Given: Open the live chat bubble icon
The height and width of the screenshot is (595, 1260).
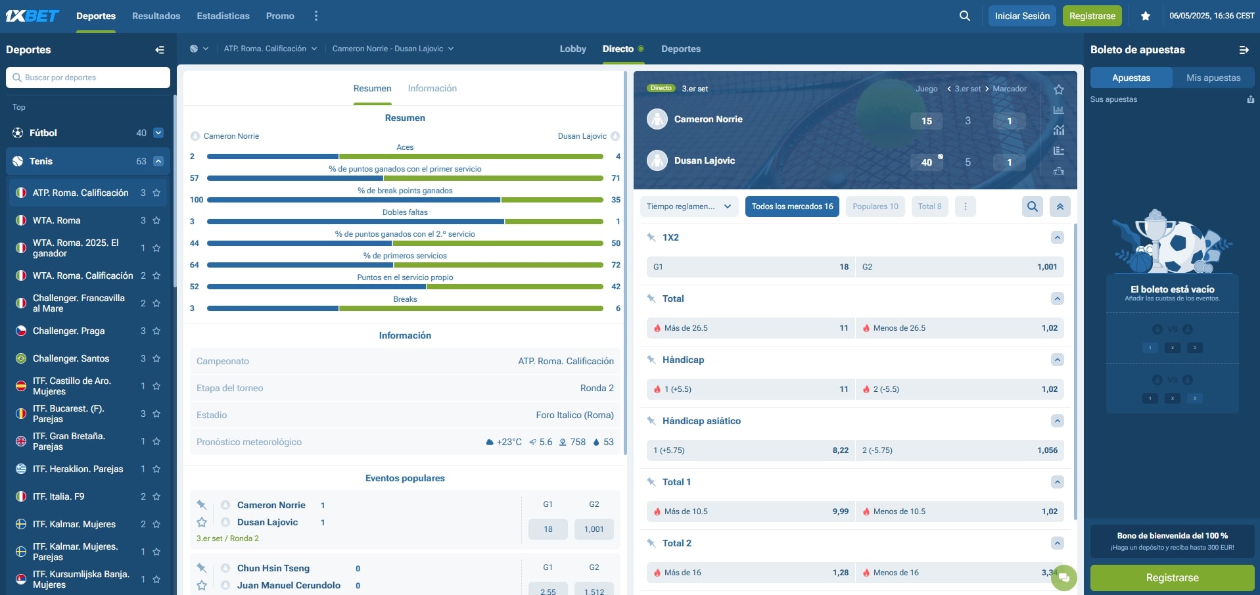Looking at the screenshot, I should point(1063,578).
